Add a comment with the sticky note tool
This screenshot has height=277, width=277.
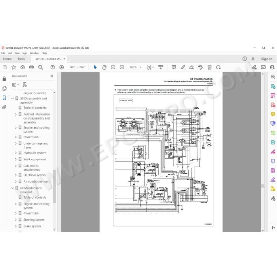point(174,67)
